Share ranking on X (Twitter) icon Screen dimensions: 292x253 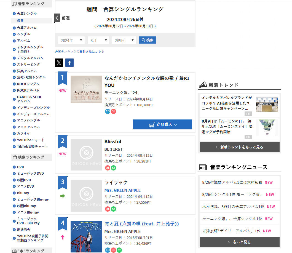[x=59, y=63]
